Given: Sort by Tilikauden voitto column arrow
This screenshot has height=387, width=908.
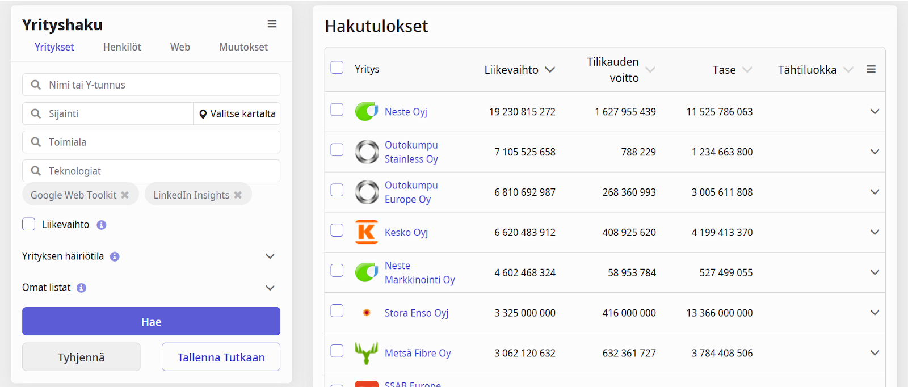Looking at the screenshot, I should pos(650,70).
